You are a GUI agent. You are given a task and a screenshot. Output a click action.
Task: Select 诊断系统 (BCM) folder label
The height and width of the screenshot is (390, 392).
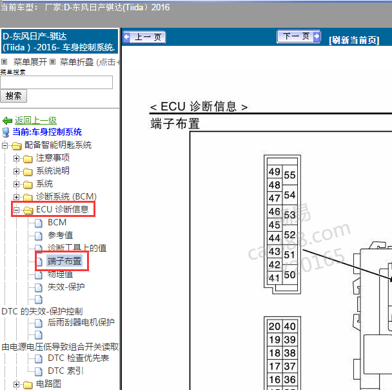point(66,196)
